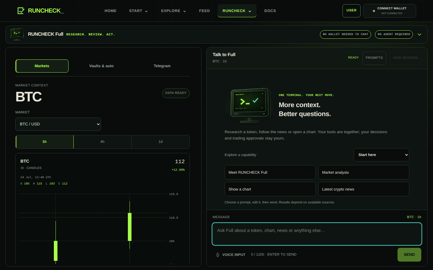Viewport: 433px width, 270px height.
Task: Click the RUNCHECK_ brand wordmark
Action: (x=46, y=11)
